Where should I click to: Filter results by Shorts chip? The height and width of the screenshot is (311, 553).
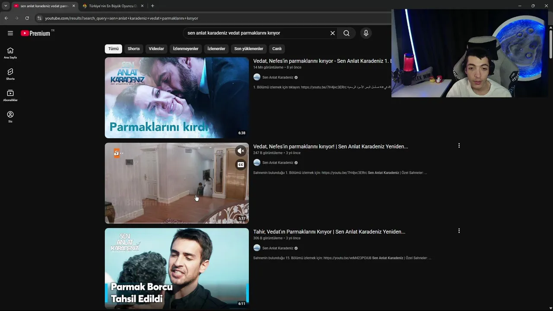tap(133, 49)
